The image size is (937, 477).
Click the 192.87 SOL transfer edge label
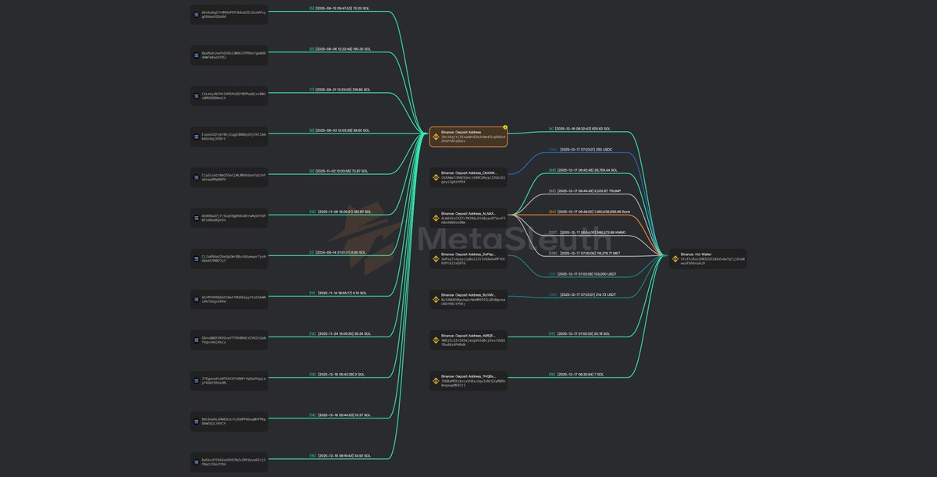(x=340, y=211)
